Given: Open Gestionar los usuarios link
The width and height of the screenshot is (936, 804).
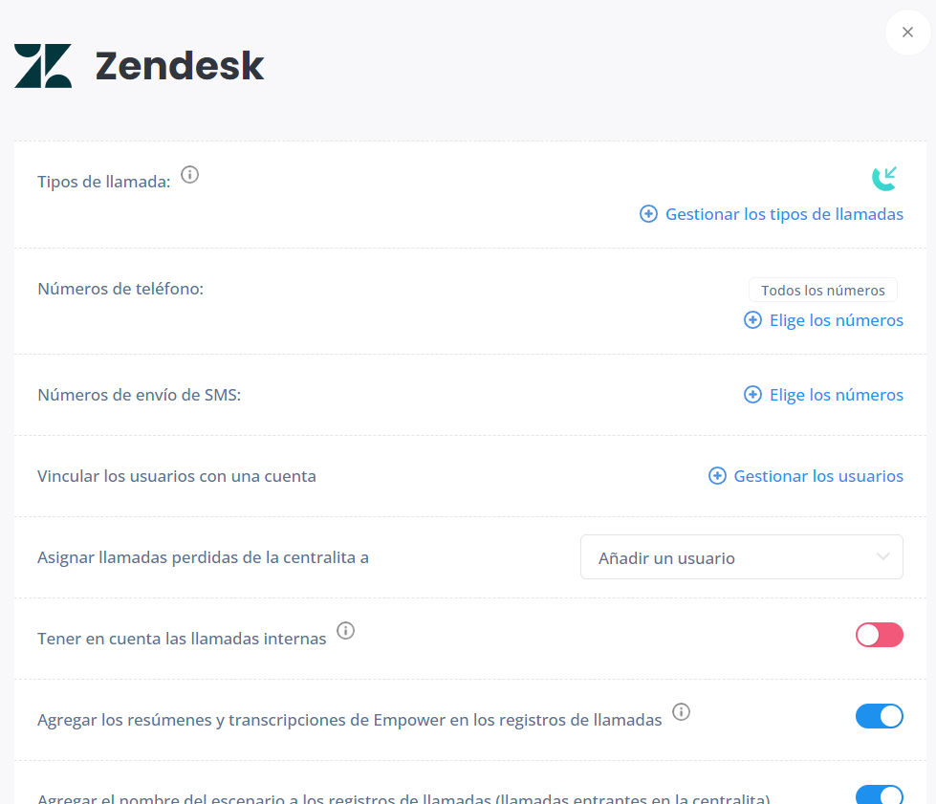Looking at the screenshot, I should 817,476.
